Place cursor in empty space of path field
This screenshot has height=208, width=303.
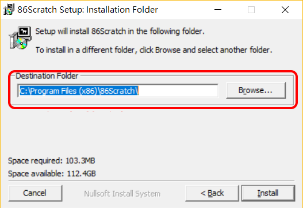tap(178, 91)
